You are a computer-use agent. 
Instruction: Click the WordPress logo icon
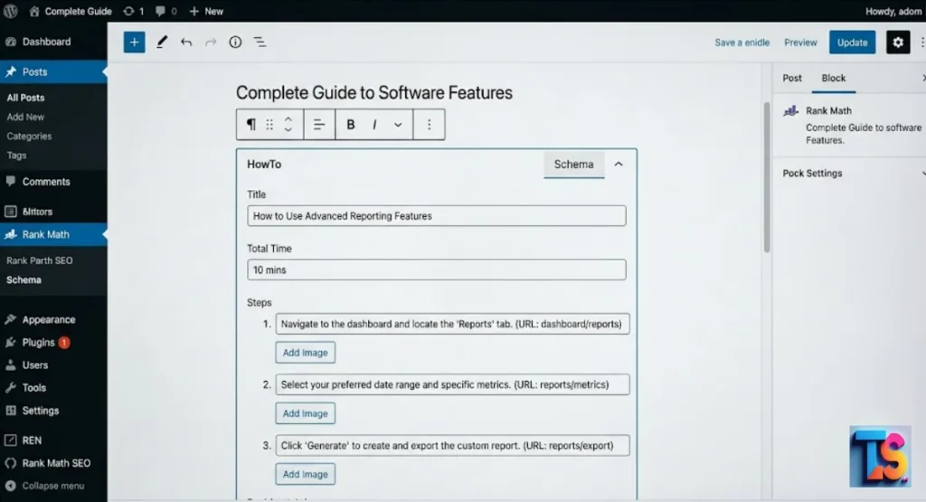[11, 11]
